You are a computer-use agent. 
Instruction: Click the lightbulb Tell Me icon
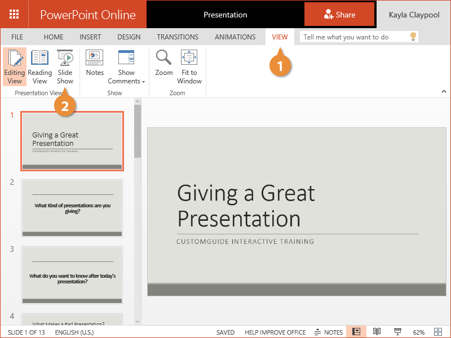click(413, 37)
